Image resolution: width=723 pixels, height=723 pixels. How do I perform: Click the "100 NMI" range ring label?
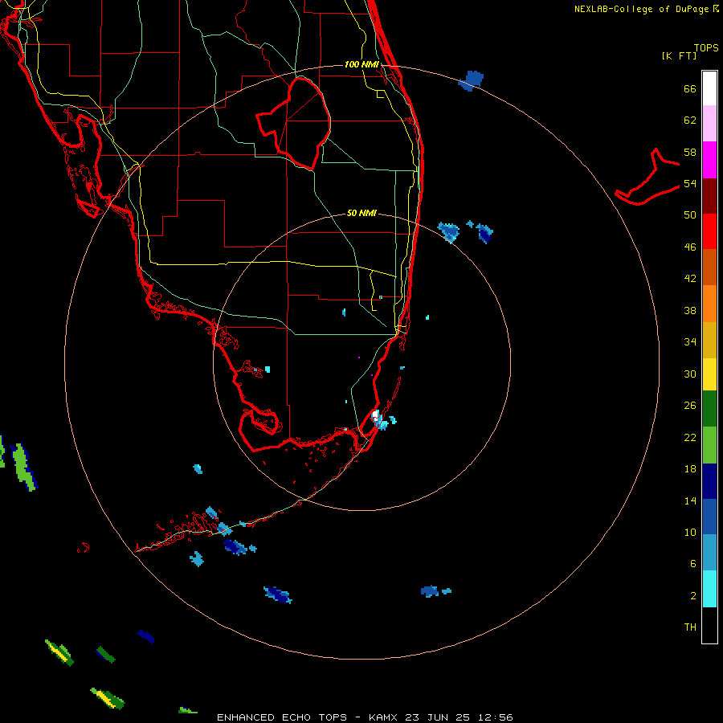click(361, 64)
